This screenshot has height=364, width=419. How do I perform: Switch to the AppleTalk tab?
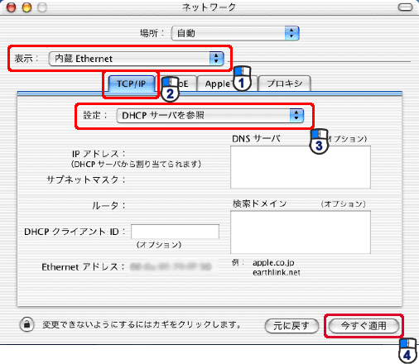point(227,84)
